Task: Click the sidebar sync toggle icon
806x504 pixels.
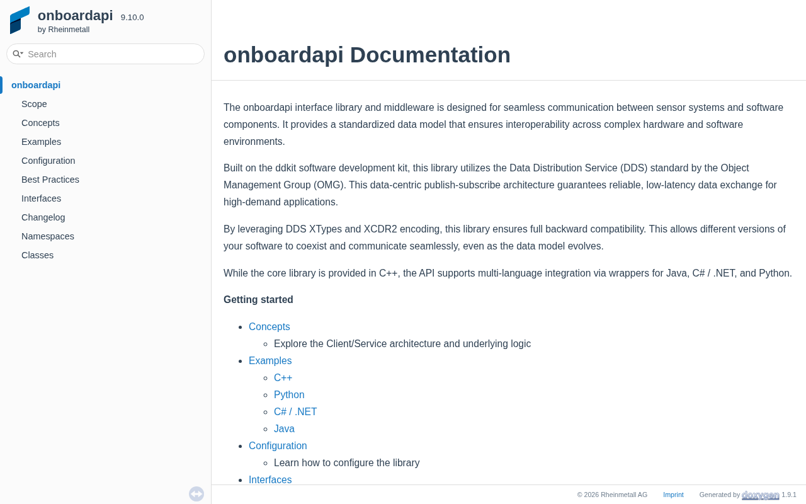Action: 196,494
